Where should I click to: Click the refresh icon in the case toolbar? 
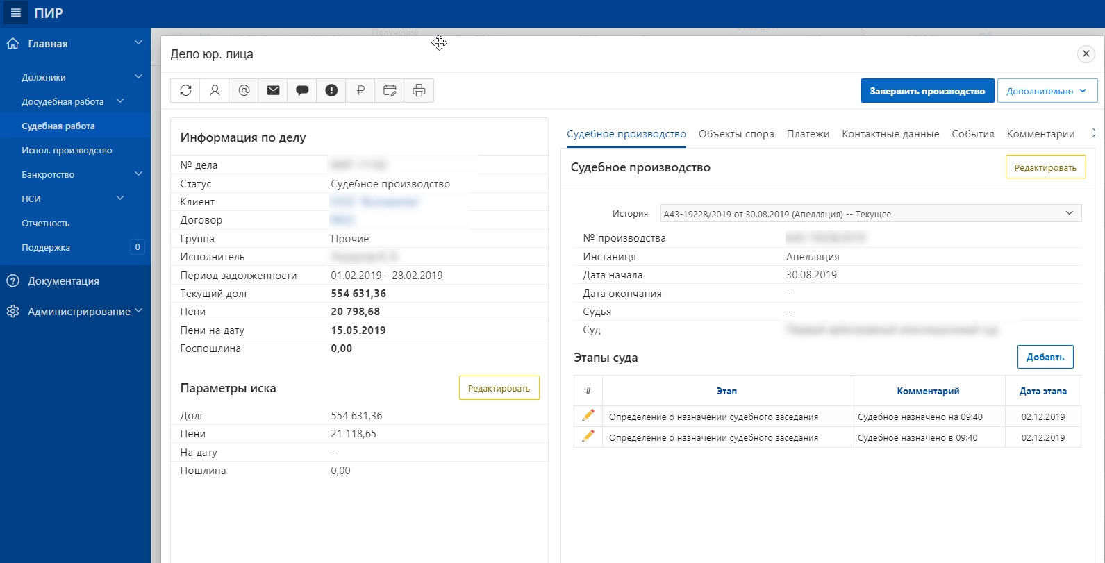click(185, 90)
